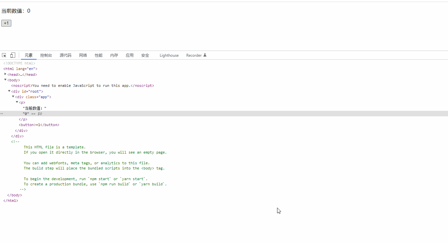The height and width of the screenshot is (243, 448).
Task: Click the +1 button on the page
Action: click(6, 23)
